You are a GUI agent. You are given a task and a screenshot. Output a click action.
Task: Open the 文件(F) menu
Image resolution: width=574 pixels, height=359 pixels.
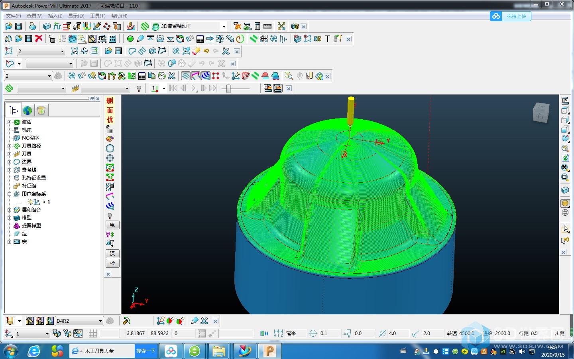click(14, 16)
